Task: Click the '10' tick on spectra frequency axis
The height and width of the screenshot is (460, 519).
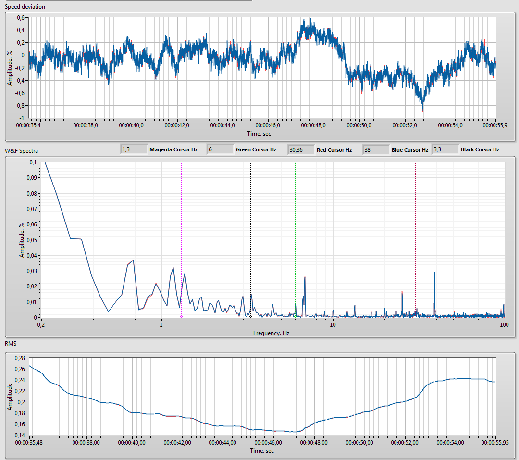Action: 333,325
